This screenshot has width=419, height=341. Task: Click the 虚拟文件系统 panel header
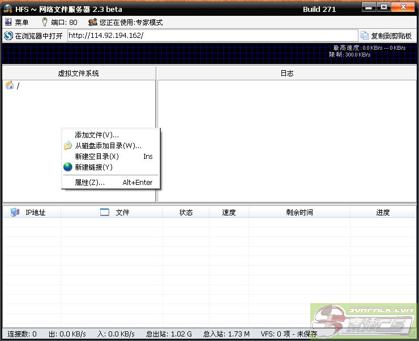pos(79,74)
